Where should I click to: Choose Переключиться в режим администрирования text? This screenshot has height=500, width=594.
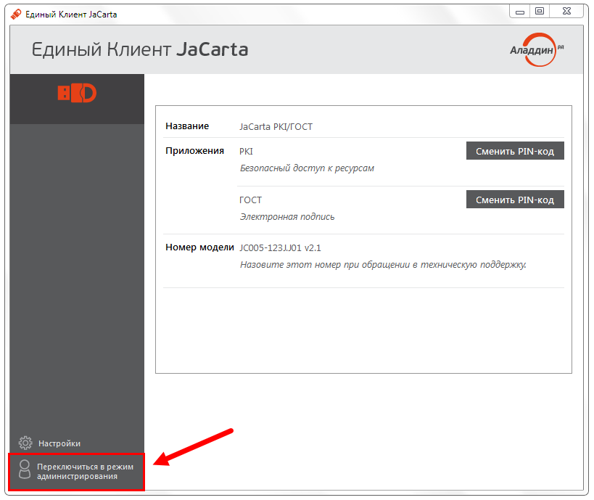85,471
